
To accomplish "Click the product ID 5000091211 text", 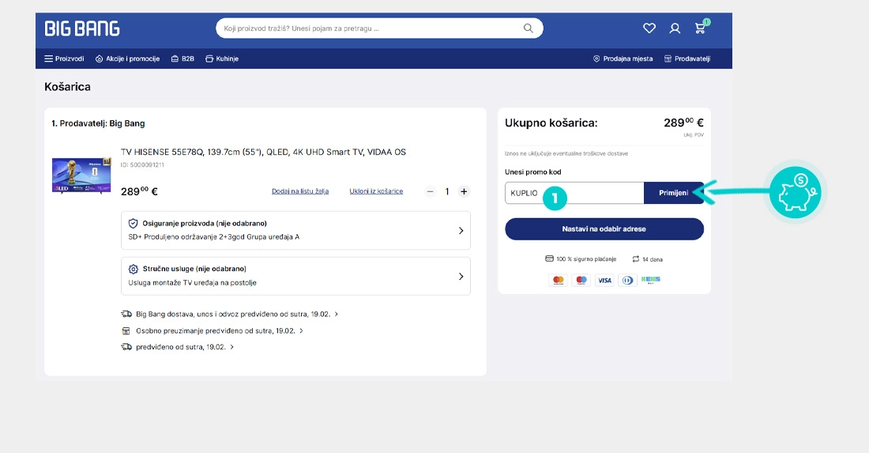I will (142, 164).
